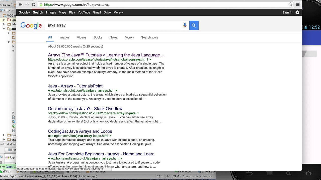Open Gmail from the Google top bar

pyautogui.click(x=97, y=12)
